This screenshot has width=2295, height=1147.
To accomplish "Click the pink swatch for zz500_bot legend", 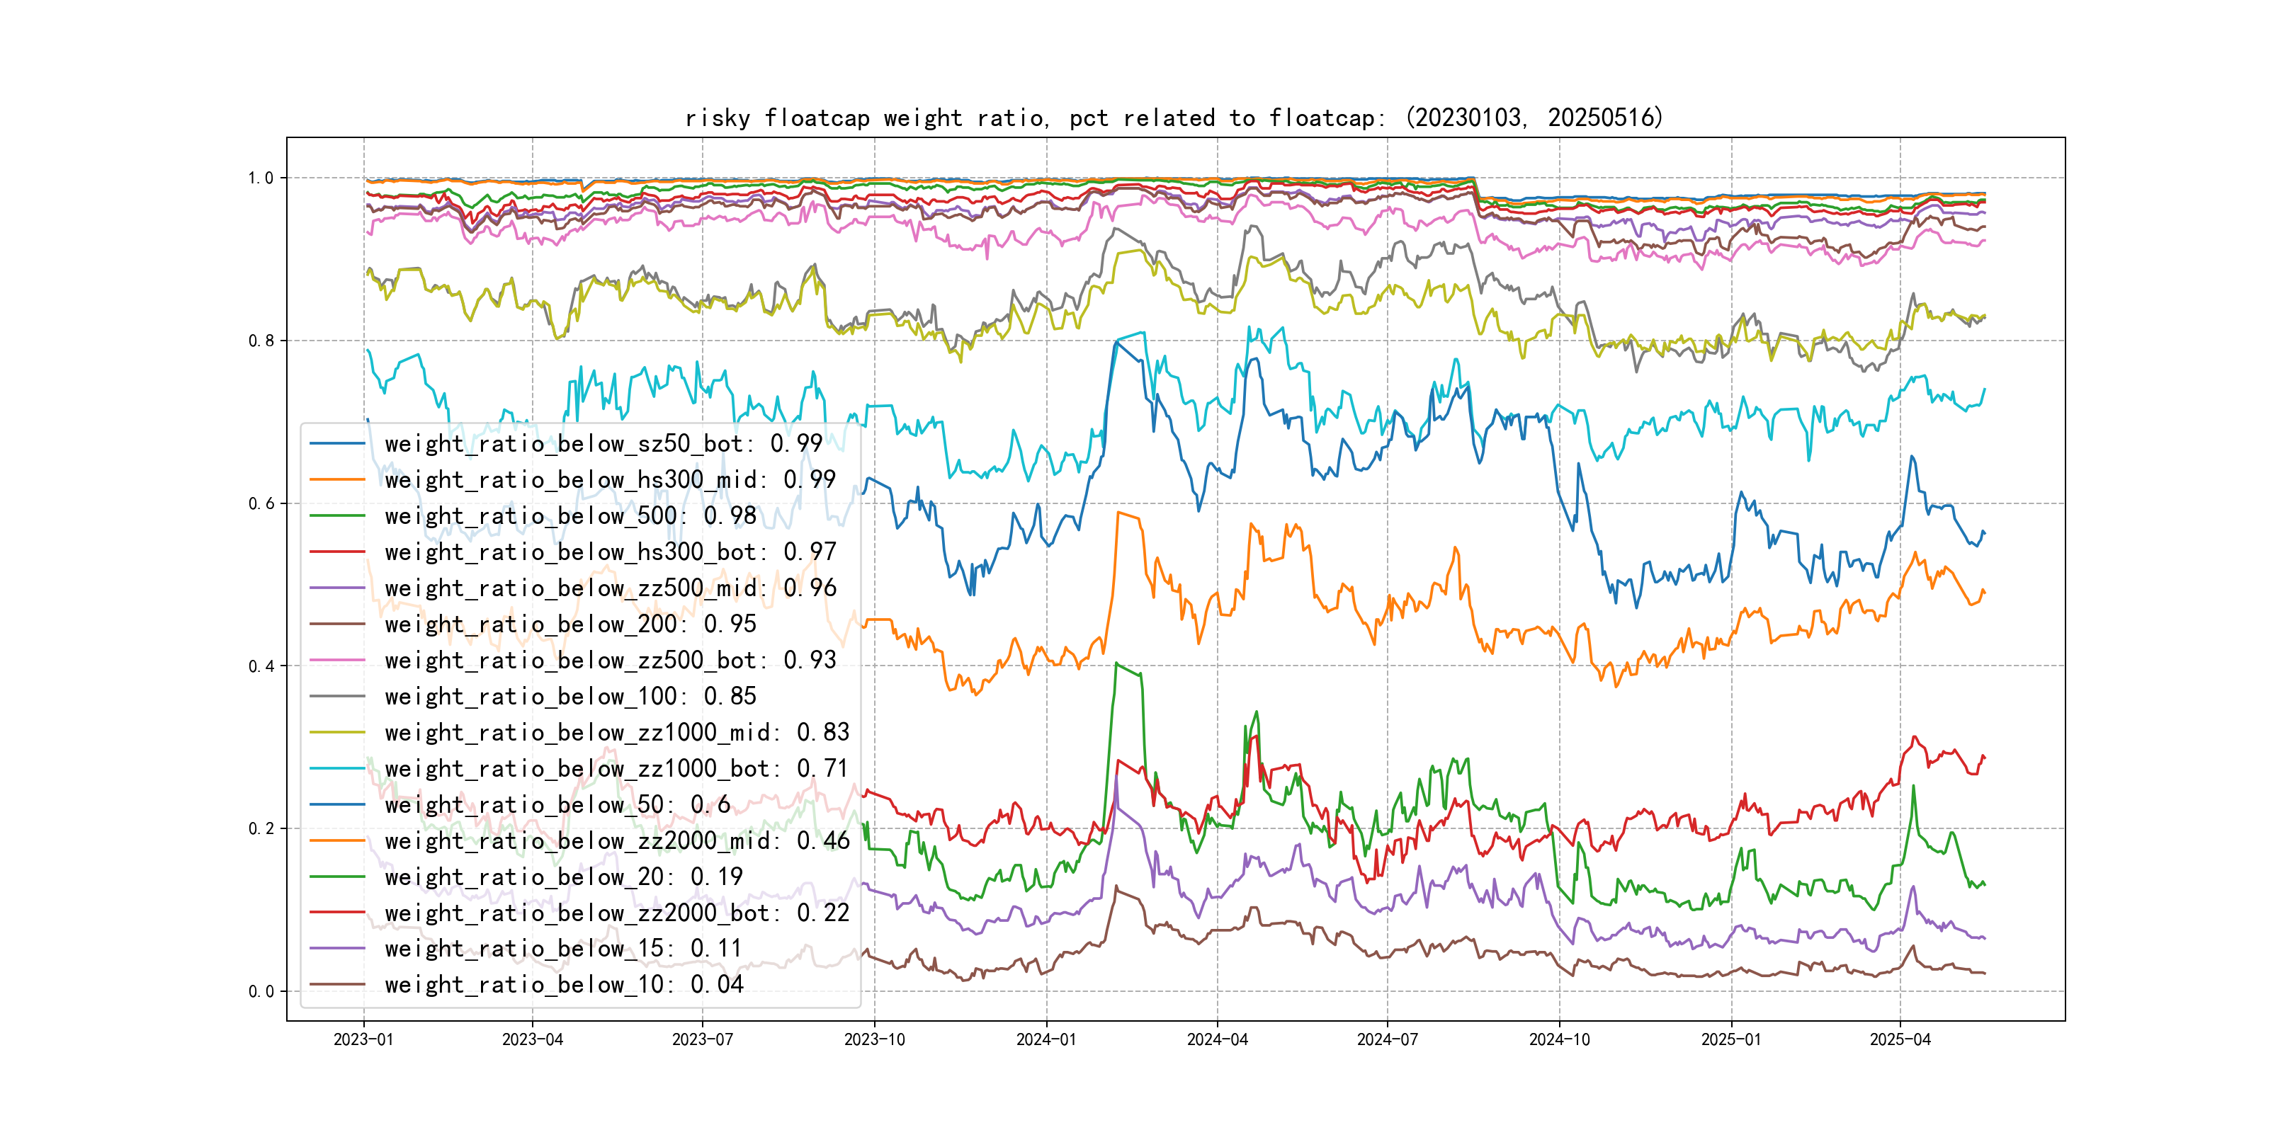I will (336, 660).
